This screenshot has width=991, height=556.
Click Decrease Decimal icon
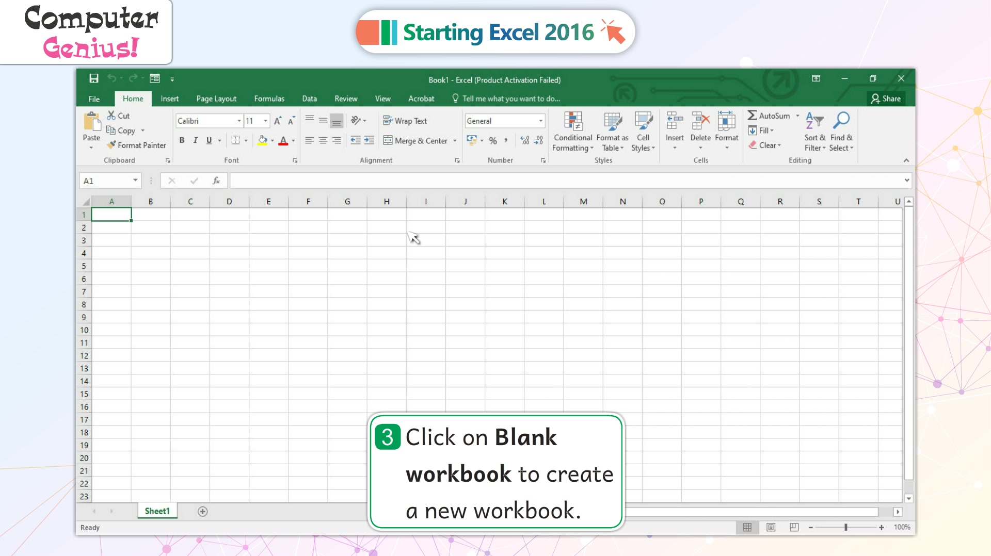click(538, 140)
